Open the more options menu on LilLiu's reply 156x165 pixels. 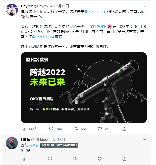(x=144, y=140)
